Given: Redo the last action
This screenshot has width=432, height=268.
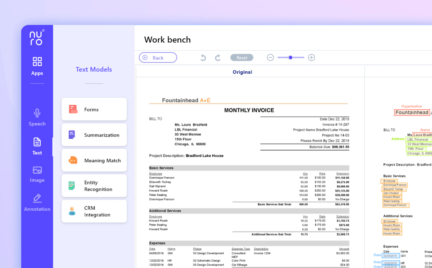Looking at the screenshot, I should click(x=218, y=58).
